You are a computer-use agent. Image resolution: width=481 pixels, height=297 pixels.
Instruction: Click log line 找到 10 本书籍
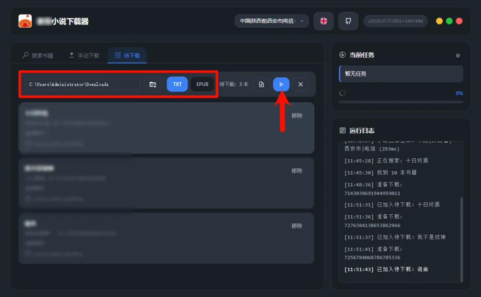click(x=380, y=173)
